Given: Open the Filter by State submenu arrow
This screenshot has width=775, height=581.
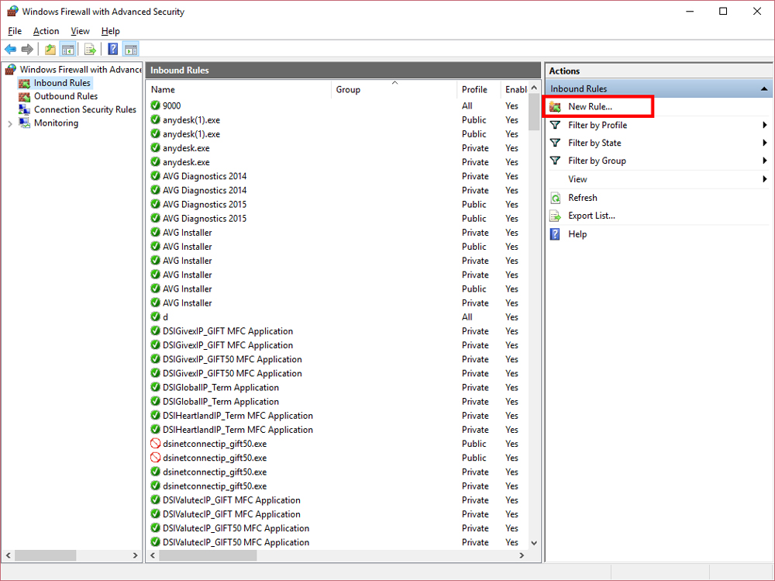Looking at the screenshot, I should (x=765, y=143).
